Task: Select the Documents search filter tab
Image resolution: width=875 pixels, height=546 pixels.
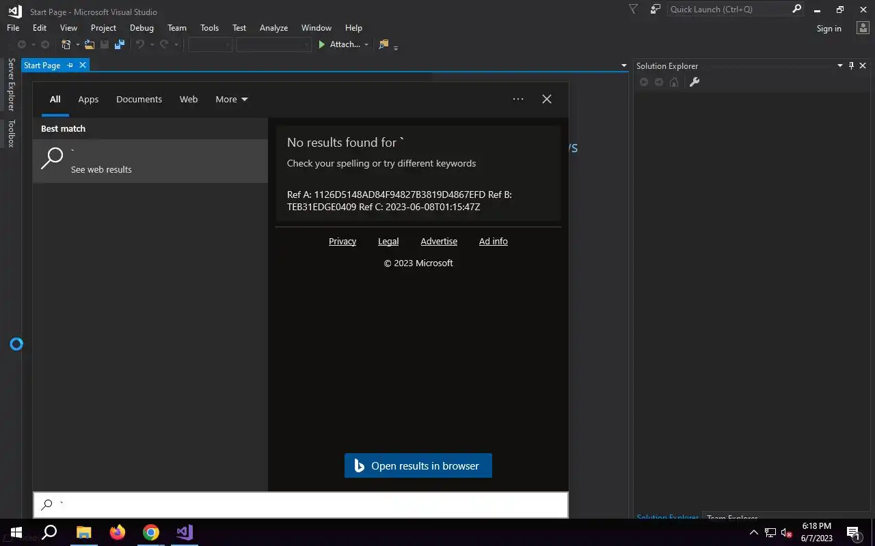Action: 139,99
